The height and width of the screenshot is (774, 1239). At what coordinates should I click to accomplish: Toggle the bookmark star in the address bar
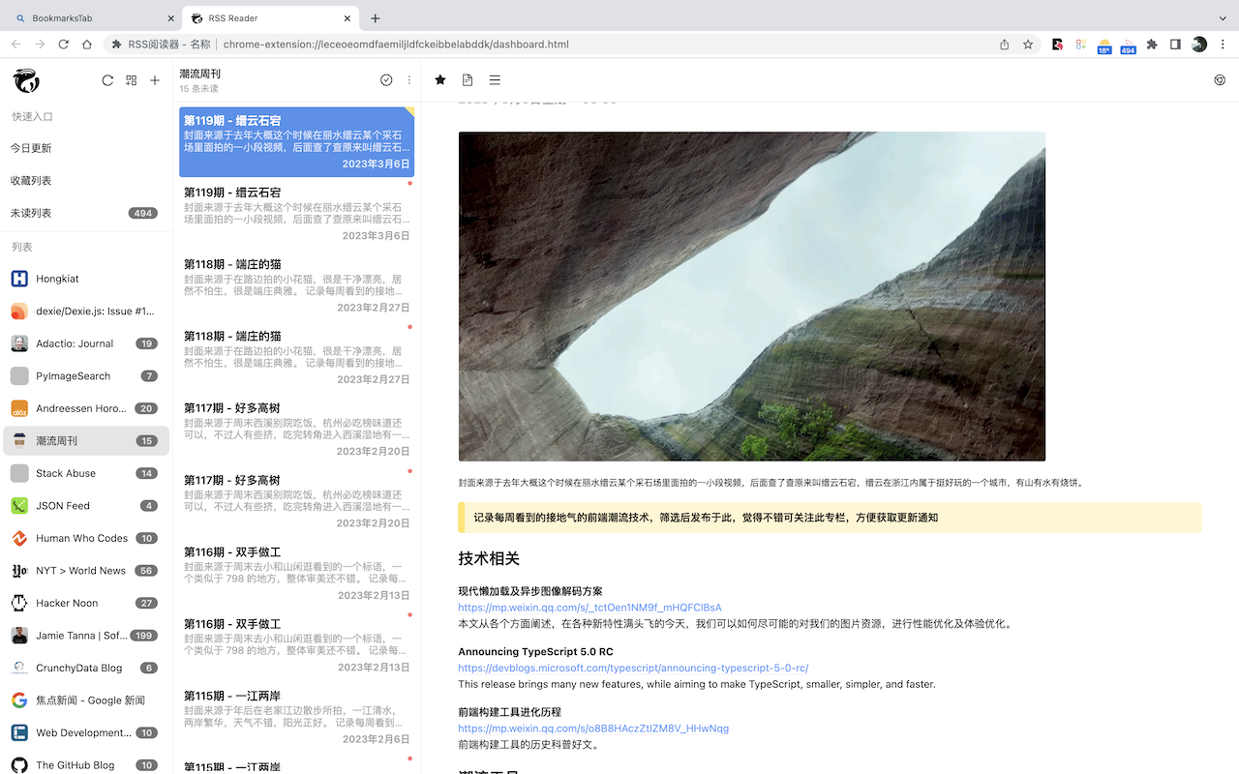point(1028,45)
